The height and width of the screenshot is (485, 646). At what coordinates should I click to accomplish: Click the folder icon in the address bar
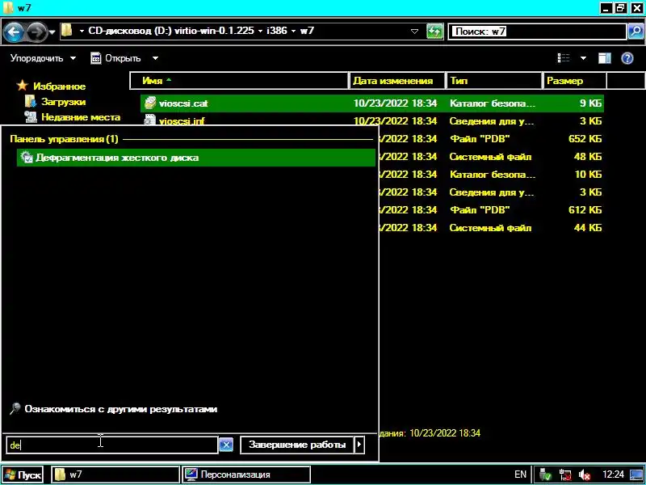coord(66,31)
